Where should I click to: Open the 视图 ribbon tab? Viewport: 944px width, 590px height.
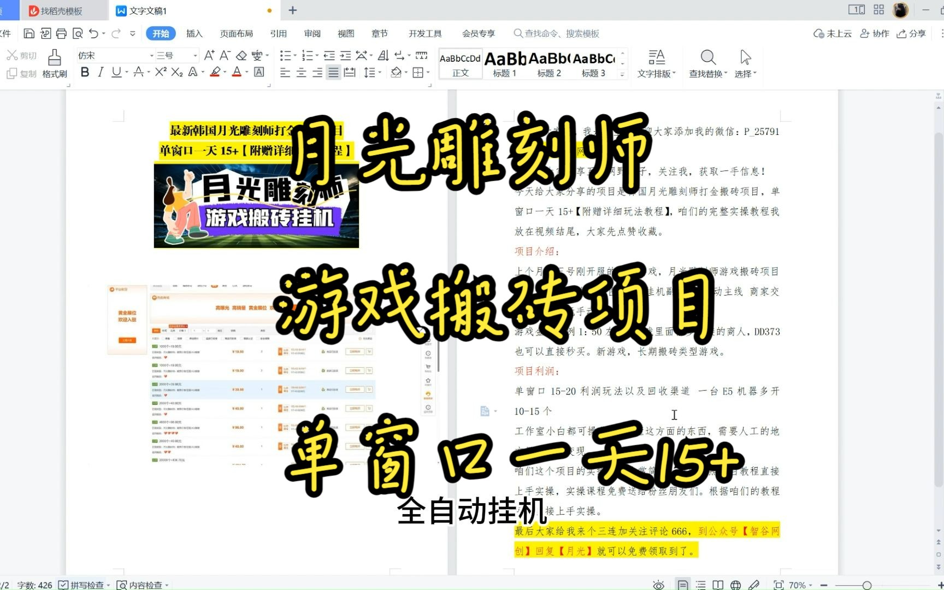[346, 33]
